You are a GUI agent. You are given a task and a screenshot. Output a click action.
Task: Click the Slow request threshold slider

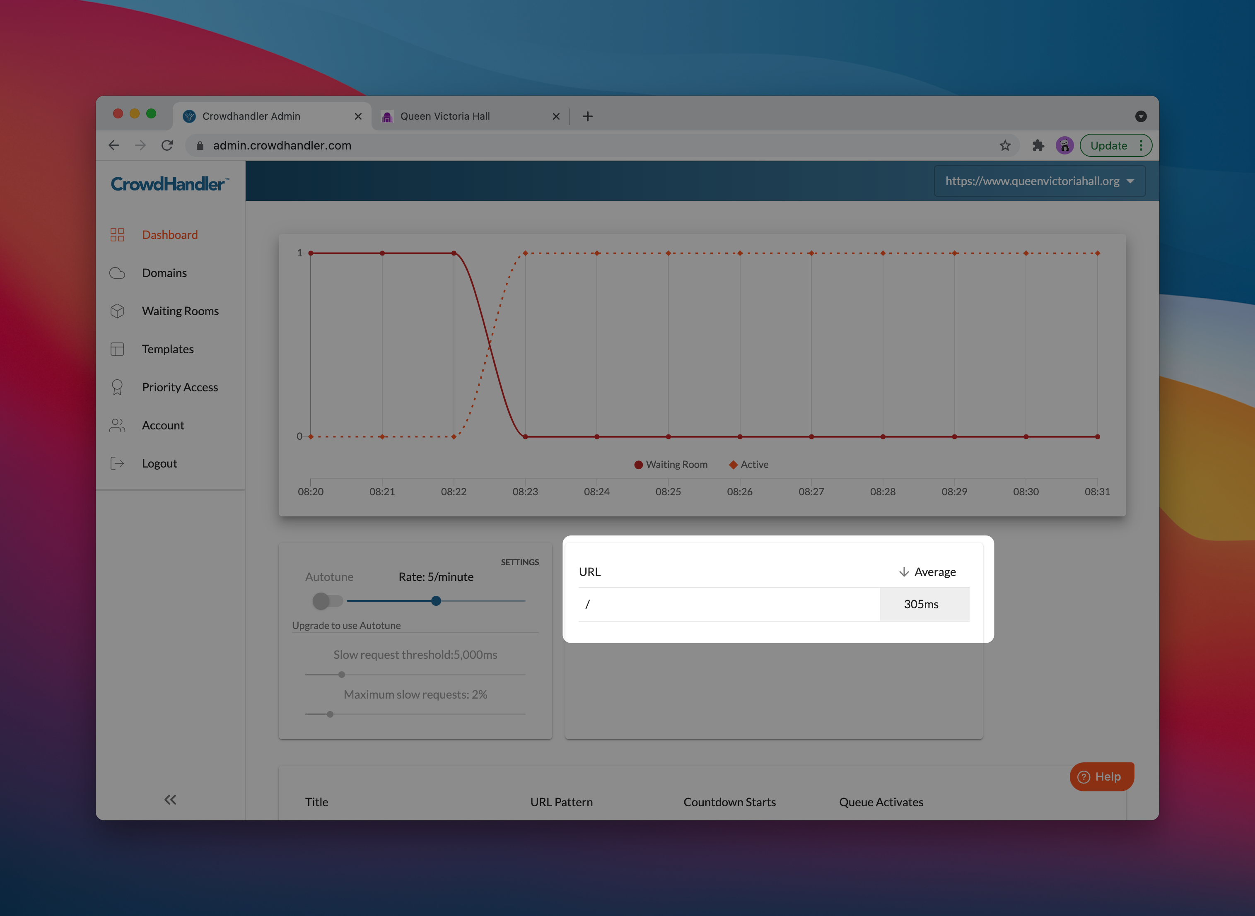coord(415,674)
